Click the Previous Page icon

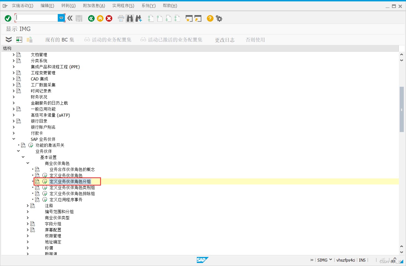point(160,18)
